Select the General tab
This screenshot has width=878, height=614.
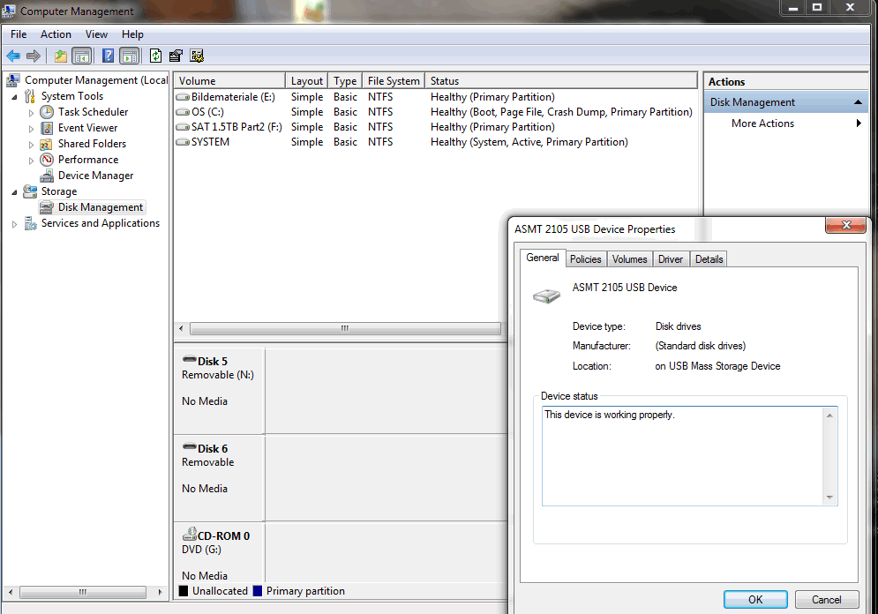click(x=542, y=258)
